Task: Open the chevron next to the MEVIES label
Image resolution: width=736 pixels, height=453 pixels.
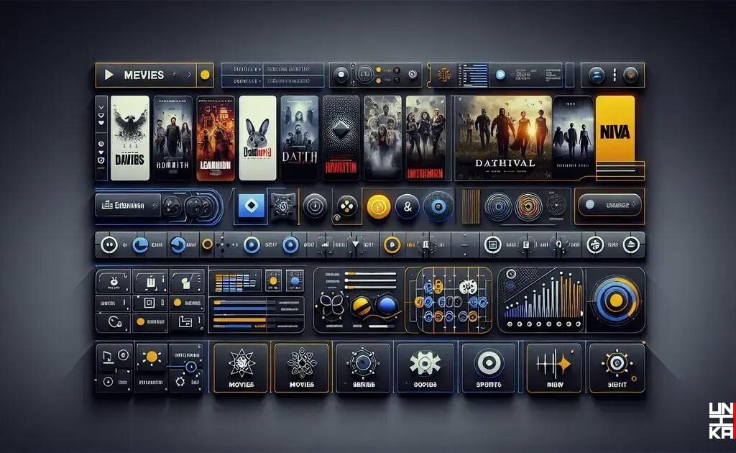Action: (x=188, y=74)
